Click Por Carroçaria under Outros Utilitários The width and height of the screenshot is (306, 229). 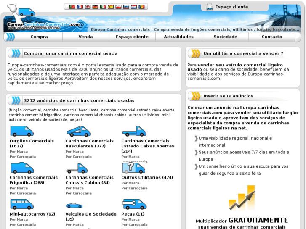pyautogui.click(x=134, y=188)
